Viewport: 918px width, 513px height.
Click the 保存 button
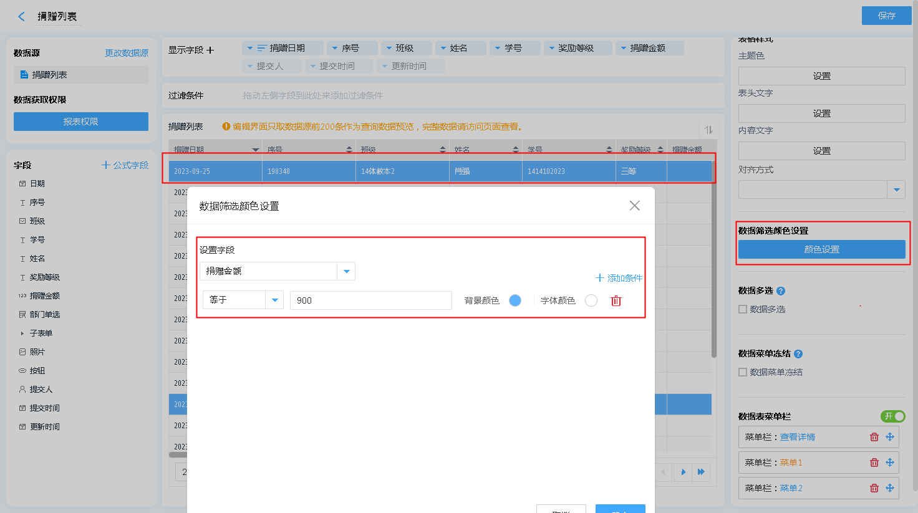click(886, 16)
